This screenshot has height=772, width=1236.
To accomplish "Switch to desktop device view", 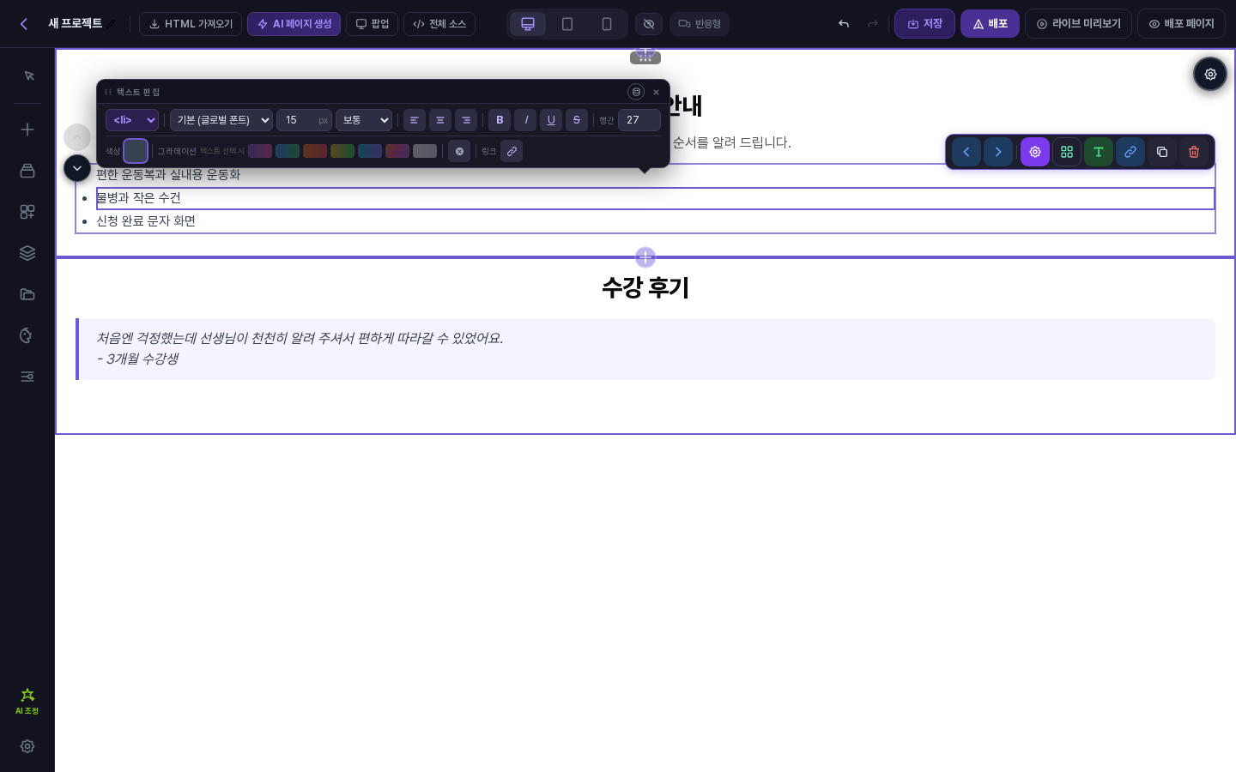I will point(528,24).
